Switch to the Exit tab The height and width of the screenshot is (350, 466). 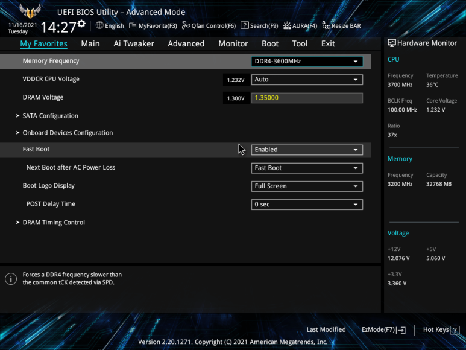(x=328, y=43)
